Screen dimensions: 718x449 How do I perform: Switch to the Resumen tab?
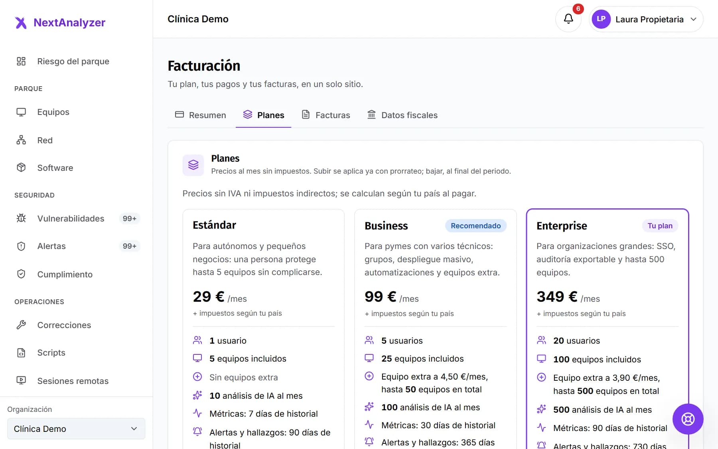tap(201, 115)
